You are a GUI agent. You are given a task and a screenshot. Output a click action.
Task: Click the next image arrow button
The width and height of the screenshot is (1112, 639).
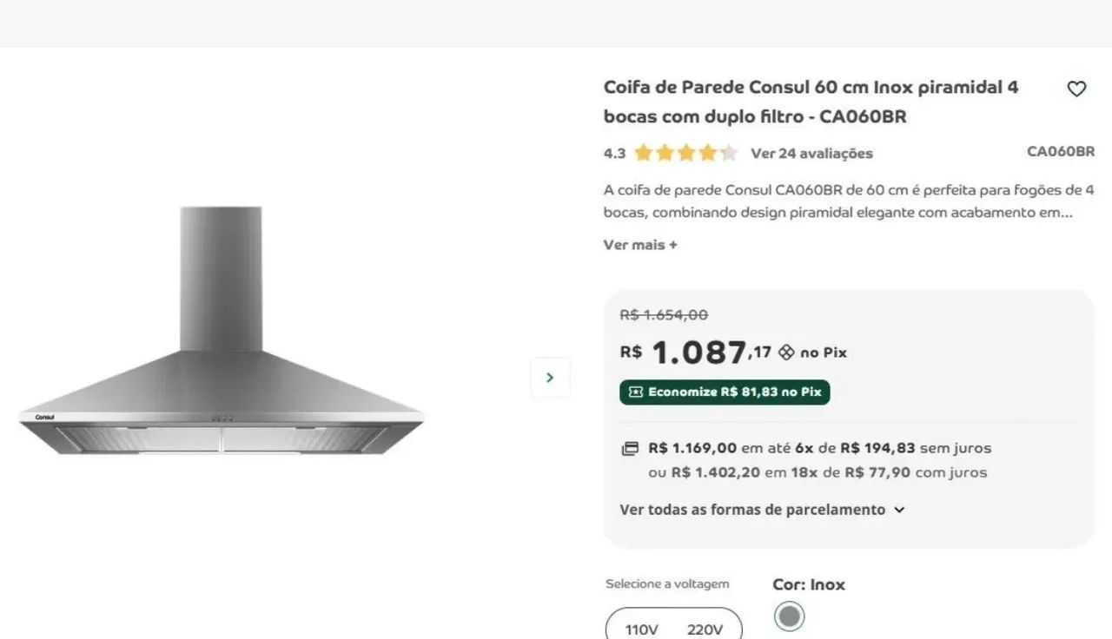tap(550, 378)
